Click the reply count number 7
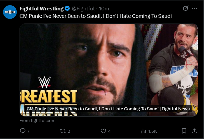The width and height of the screenshot is (204, 139). [28, 131]
